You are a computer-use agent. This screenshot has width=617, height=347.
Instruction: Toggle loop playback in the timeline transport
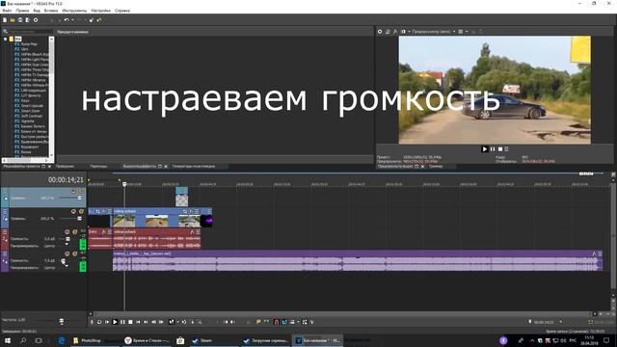pos(99,322)
